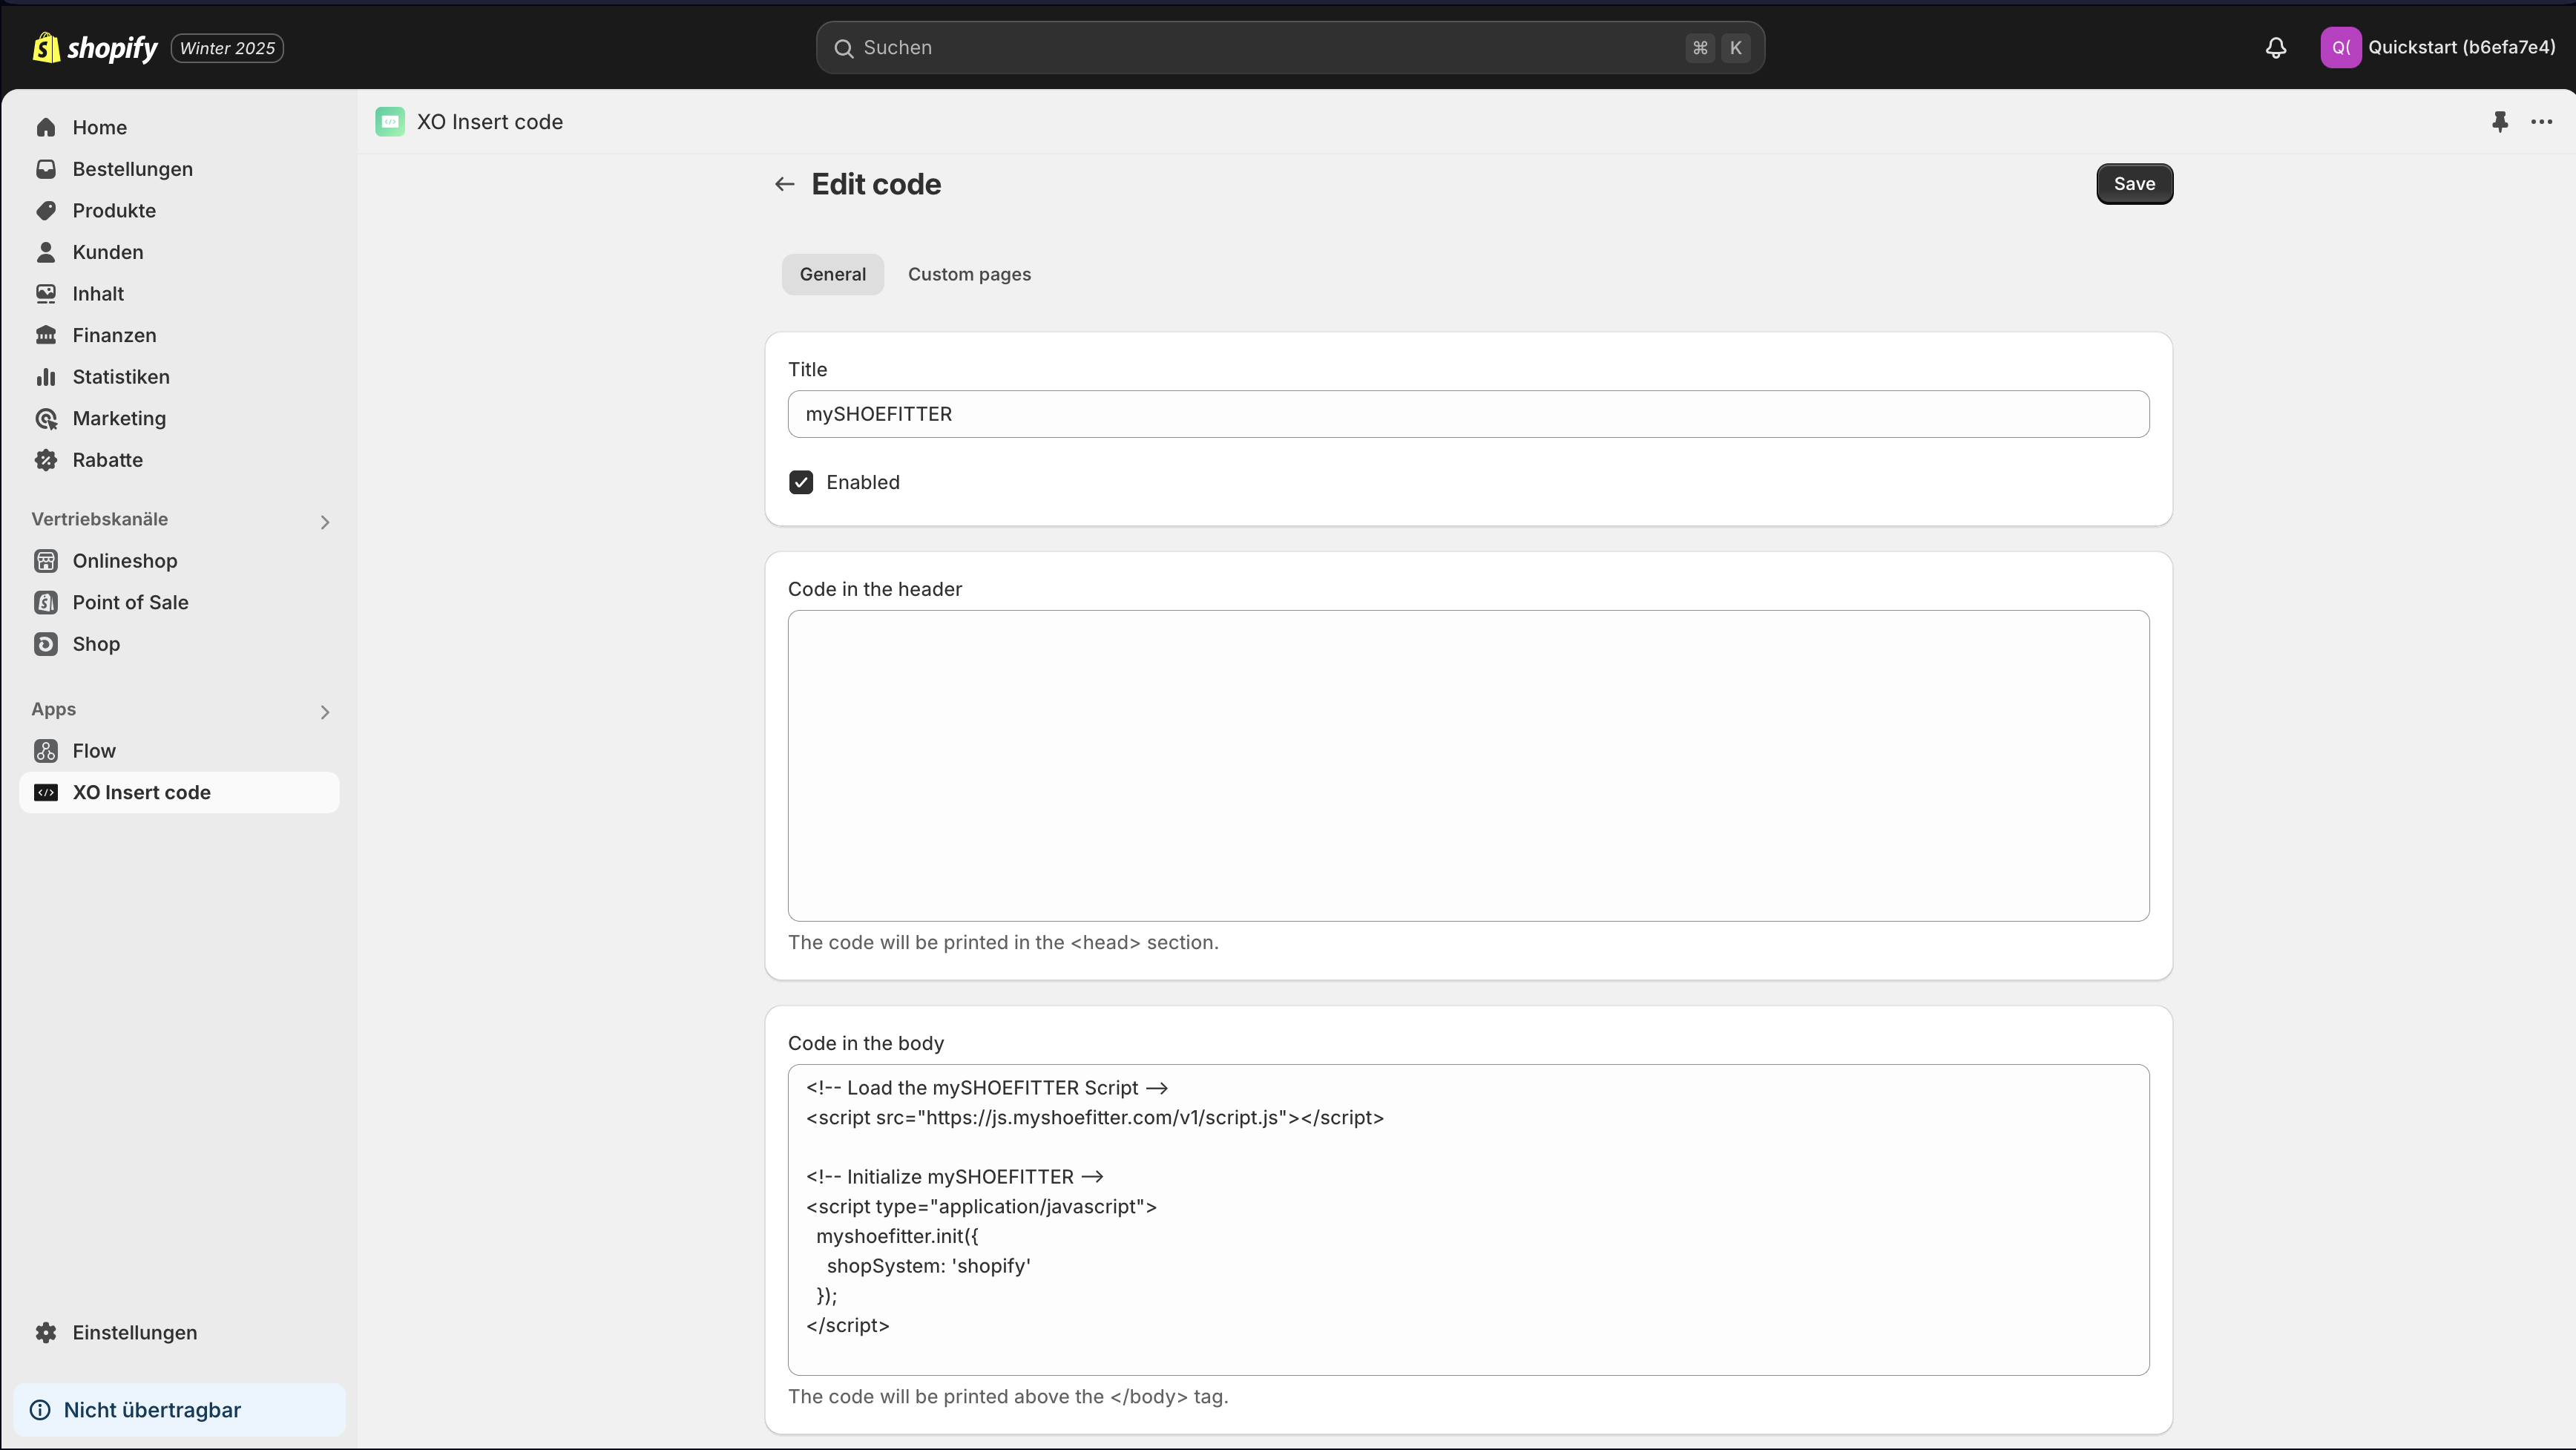Click the XO Insert code sidebar icon
Screen dimensions: 2576x1450
coord(46,792)
